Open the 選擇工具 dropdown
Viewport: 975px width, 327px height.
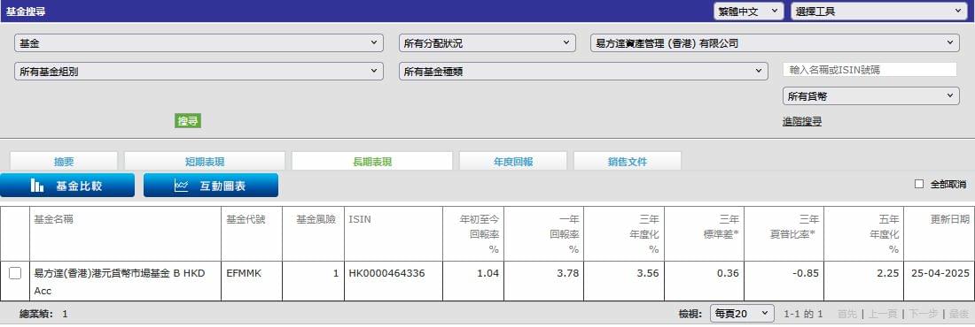coord(878,11)
